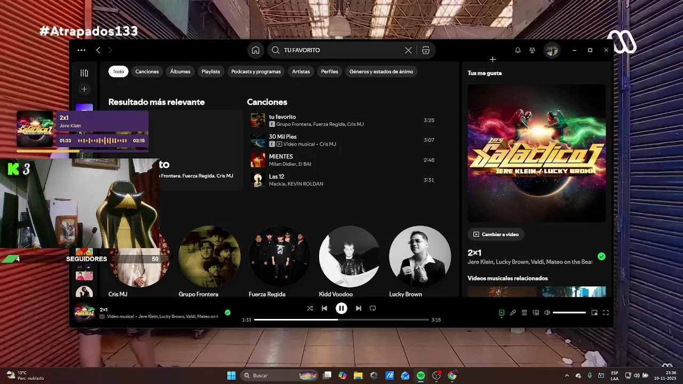Click now playing album art in bottom bar

pos(84,313)
